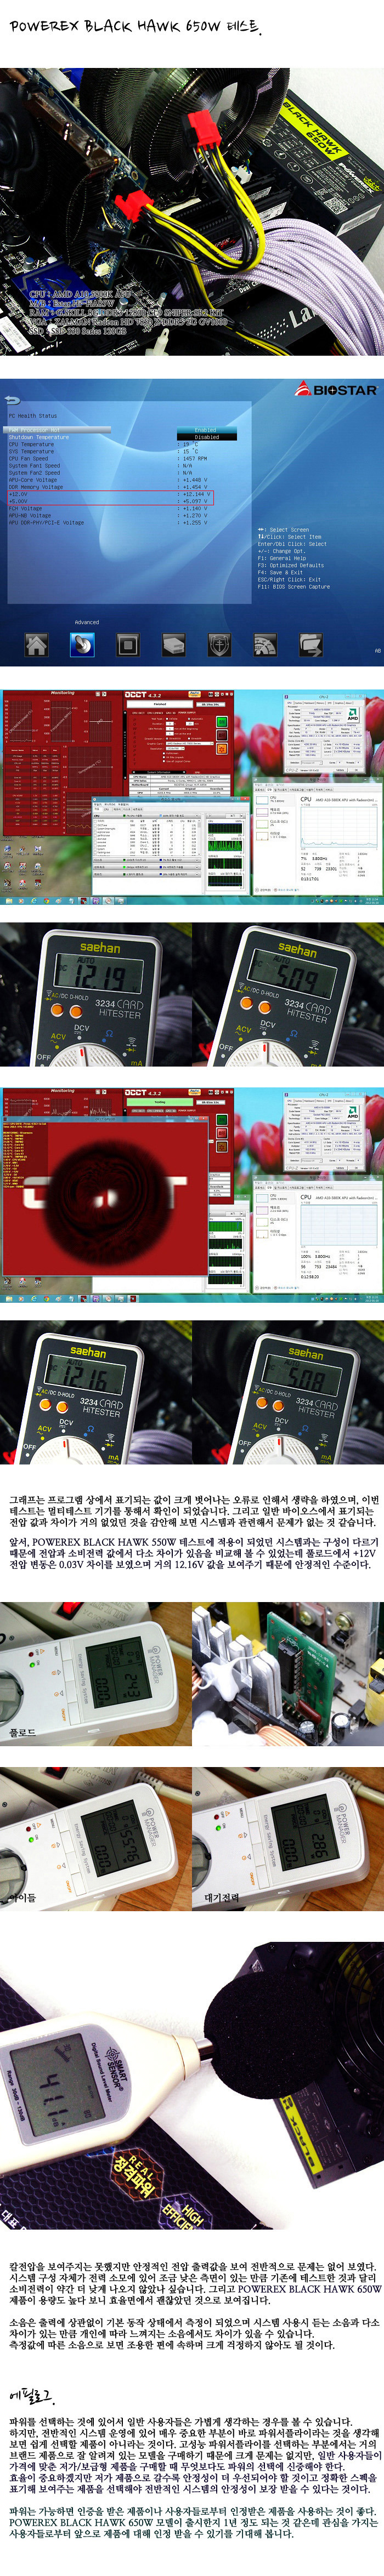Open the 대기전력 power meter photo

(288, 1839)
